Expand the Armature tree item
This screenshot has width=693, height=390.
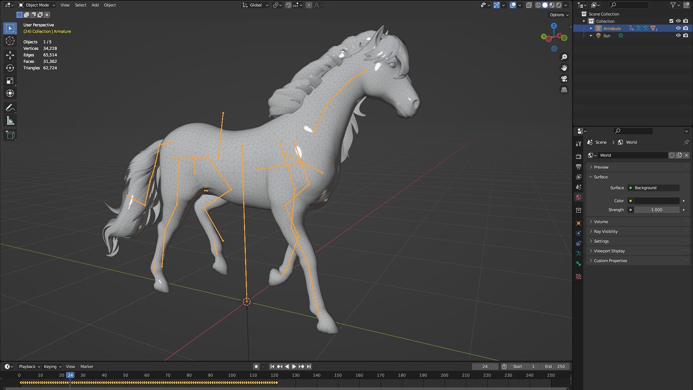pos(591,28)
